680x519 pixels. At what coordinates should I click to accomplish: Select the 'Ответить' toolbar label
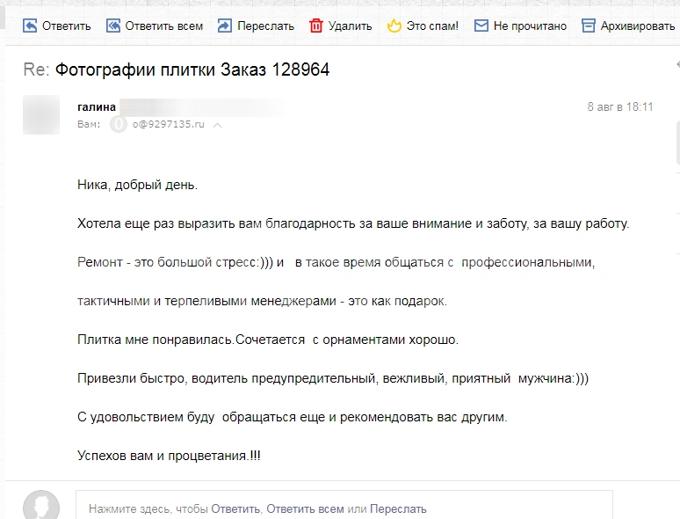coord(67,26)
